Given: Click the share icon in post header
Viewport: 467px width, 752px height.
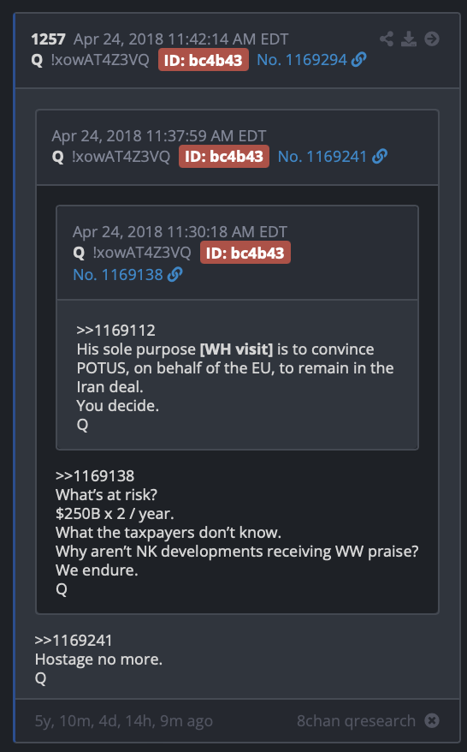Looking at the screenshot, I should [x=387, y=39].
